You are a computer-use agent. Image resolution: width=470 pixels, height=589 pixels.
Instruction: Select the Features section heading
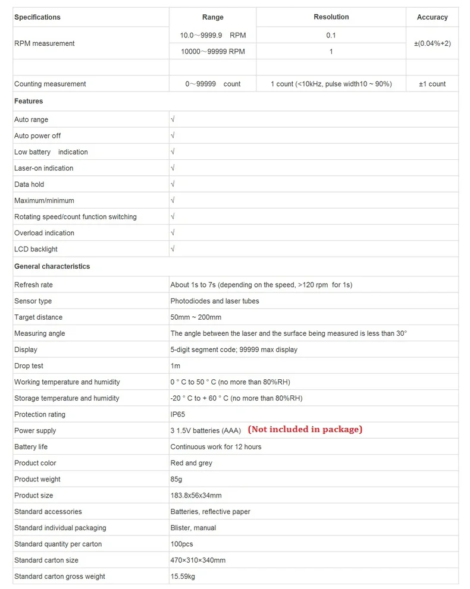(29, 101)
